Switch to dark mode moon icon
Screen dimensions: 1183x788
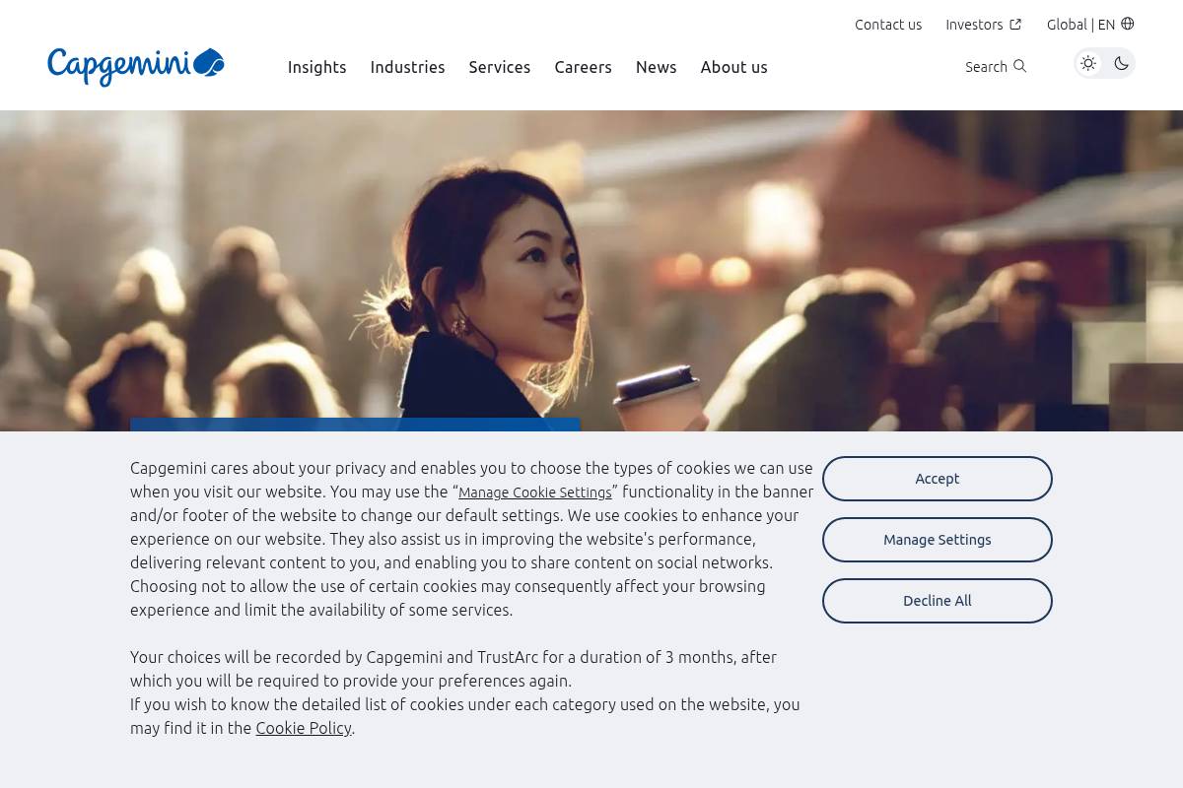coord(1121,63)
